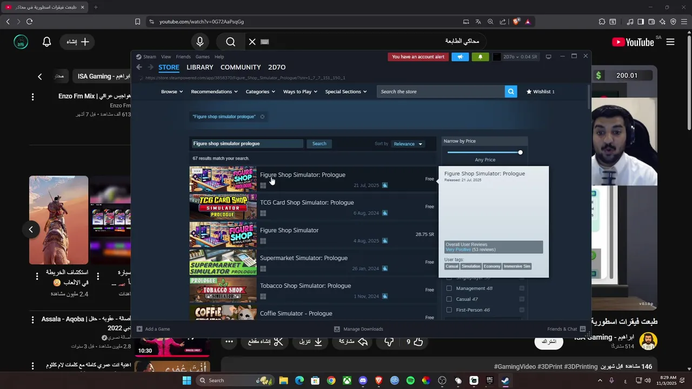
Task: Open Epic Games launcher from taskbar
Action: 490,380
